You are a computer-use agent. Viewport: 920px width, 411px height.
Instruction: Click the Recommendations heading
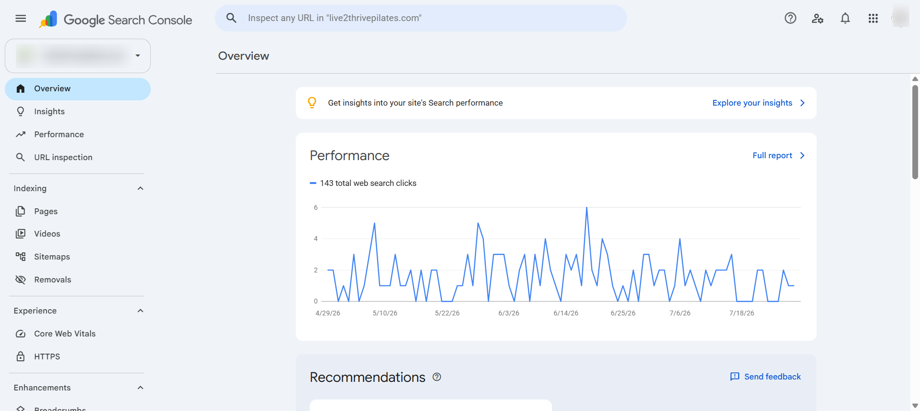pyautogui.click(x=368, y=377)
